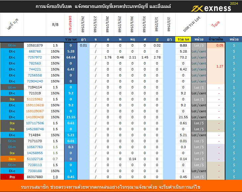242x192 pixels.
Task: Click the orange Zero account type label
Action: coord(12,159)
